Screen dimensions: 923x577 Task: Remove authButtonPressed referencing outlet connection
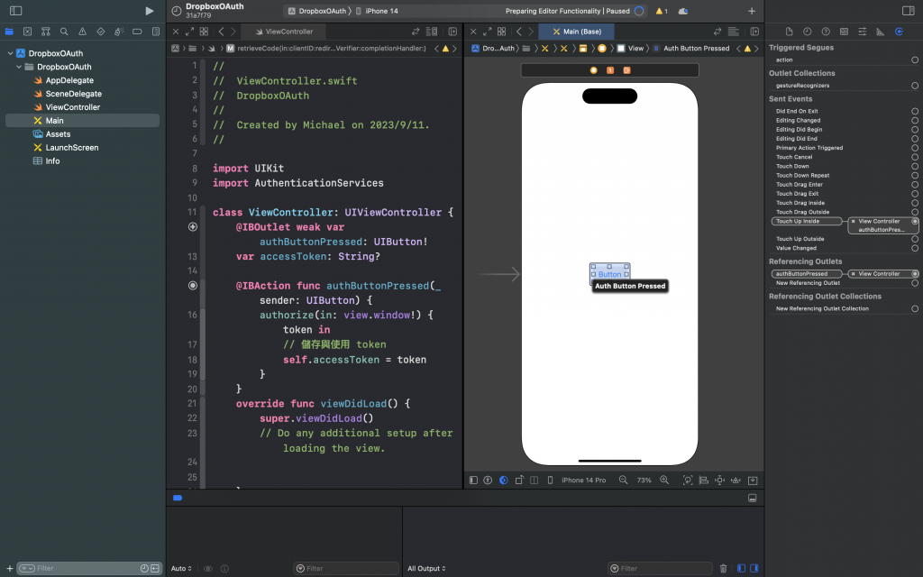click(853, 274)
